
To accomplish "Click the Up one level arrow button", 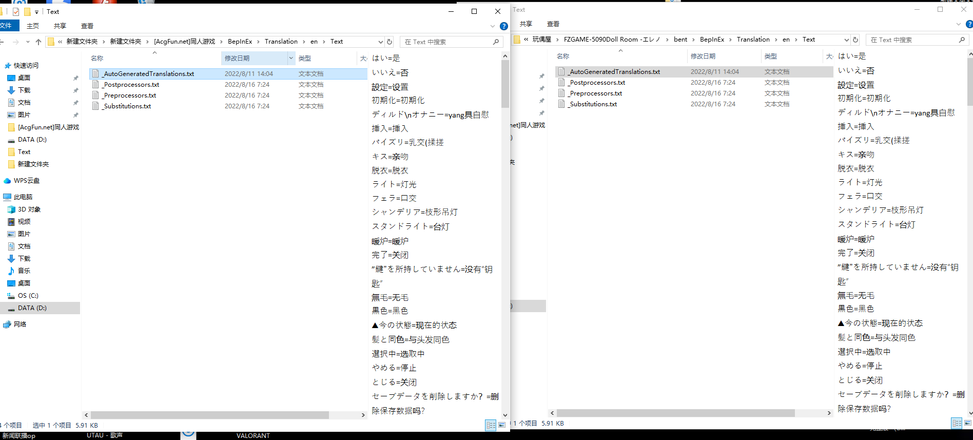I will pyautogui.click(x=38, y=42).
